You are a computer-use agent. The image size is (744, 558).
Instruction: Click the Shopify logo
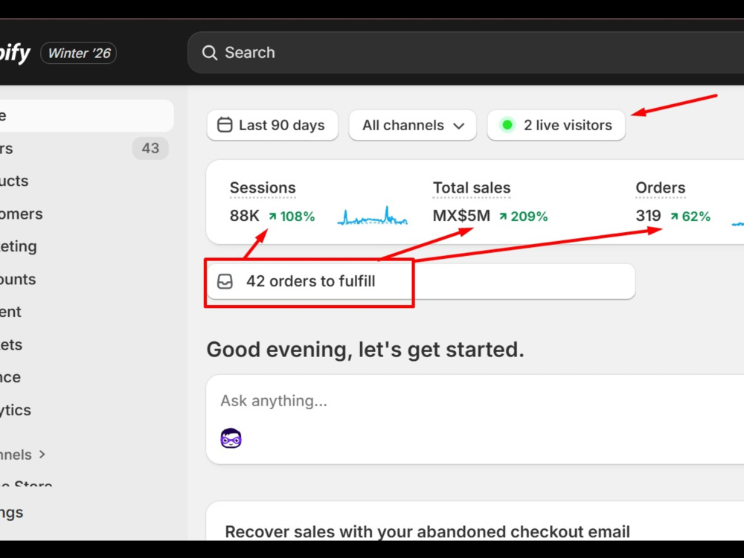click(x=15, y=53)
